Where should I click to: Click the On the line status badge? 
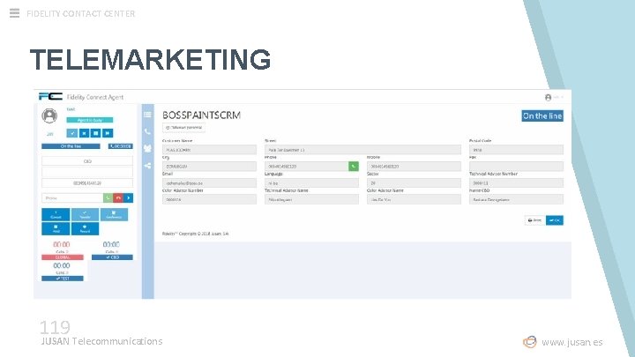click(542, 115)
